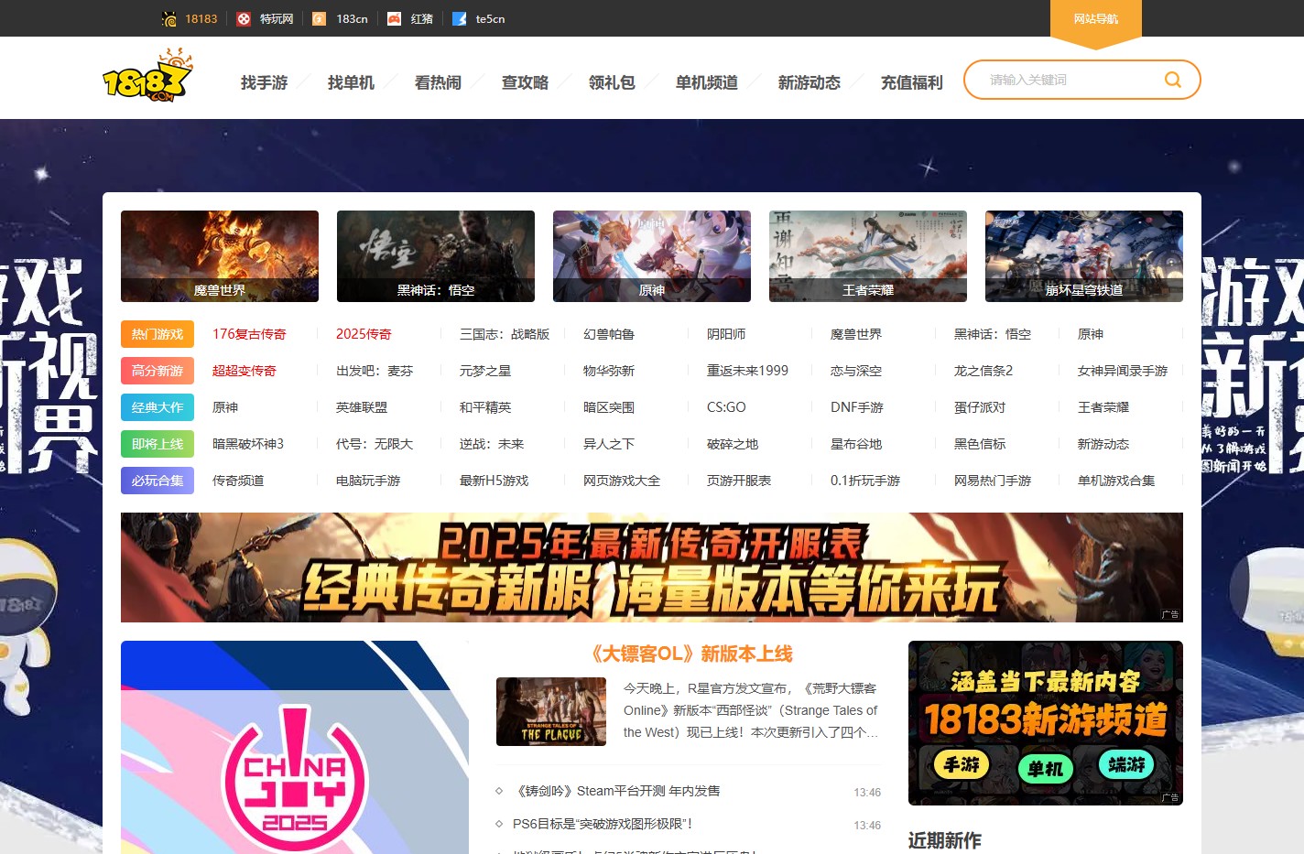Image resolution: width=1304 pixels, height=854 pixels.
Task: Open the 找手游 menu
Action: (x=264, y=82)
